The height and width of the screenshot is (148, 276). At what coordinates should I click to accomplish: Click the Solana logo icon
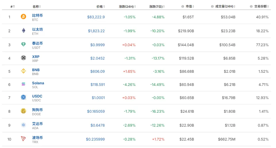tap(23, 84)
